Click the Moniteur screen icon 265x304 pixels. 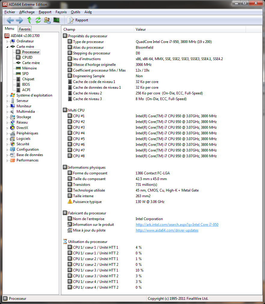pyautogui.click(x=13, y=106)
